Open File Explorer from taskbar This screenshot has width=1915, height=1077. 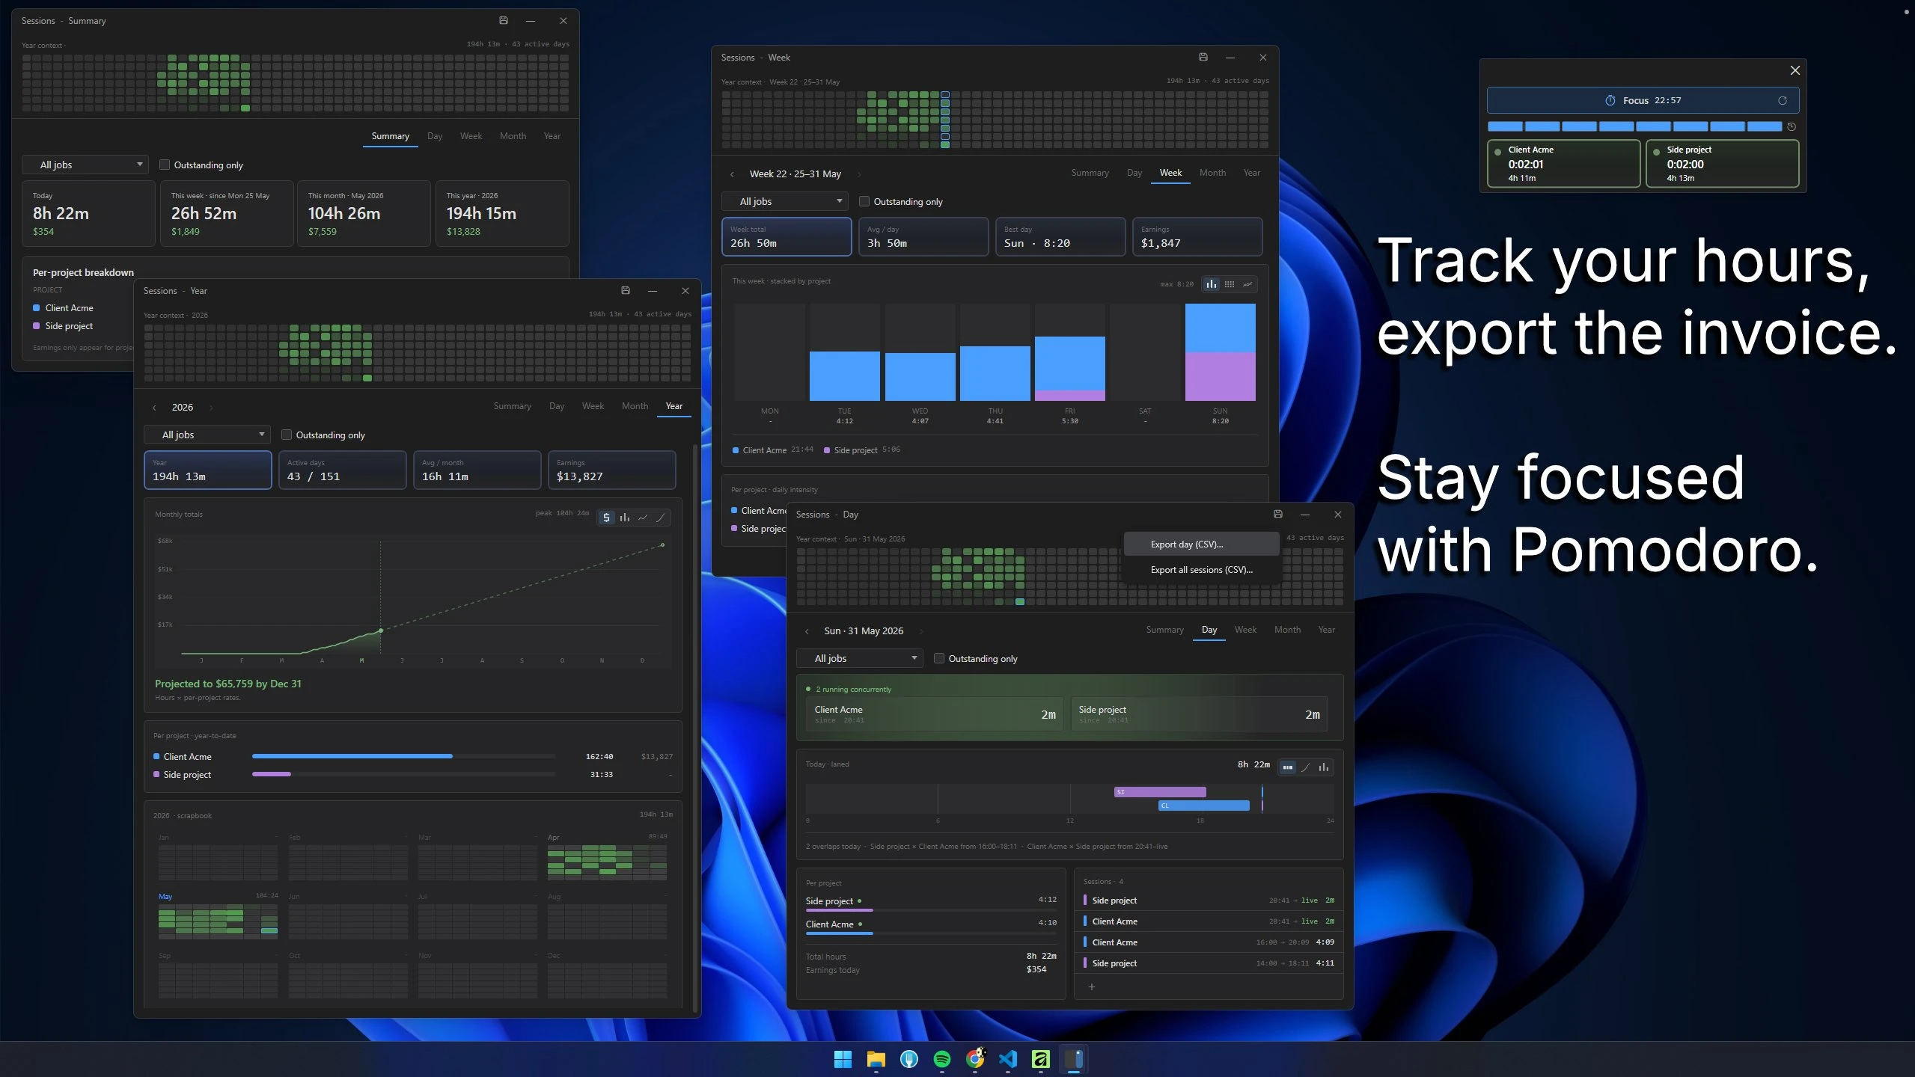(x=876, y=1059)
